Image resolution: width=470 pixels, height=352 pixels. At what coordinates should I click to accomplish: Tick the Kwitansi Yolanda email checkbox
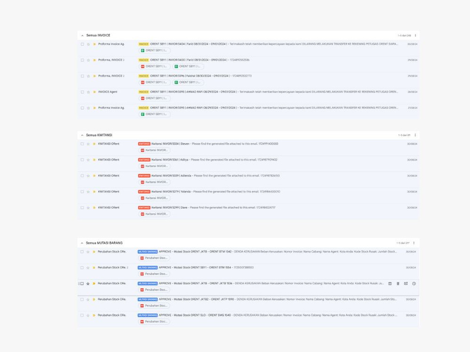(82, 191)
